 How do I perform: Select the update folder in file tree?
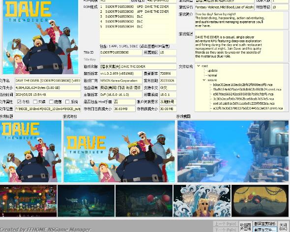click(x=212, y=71)
